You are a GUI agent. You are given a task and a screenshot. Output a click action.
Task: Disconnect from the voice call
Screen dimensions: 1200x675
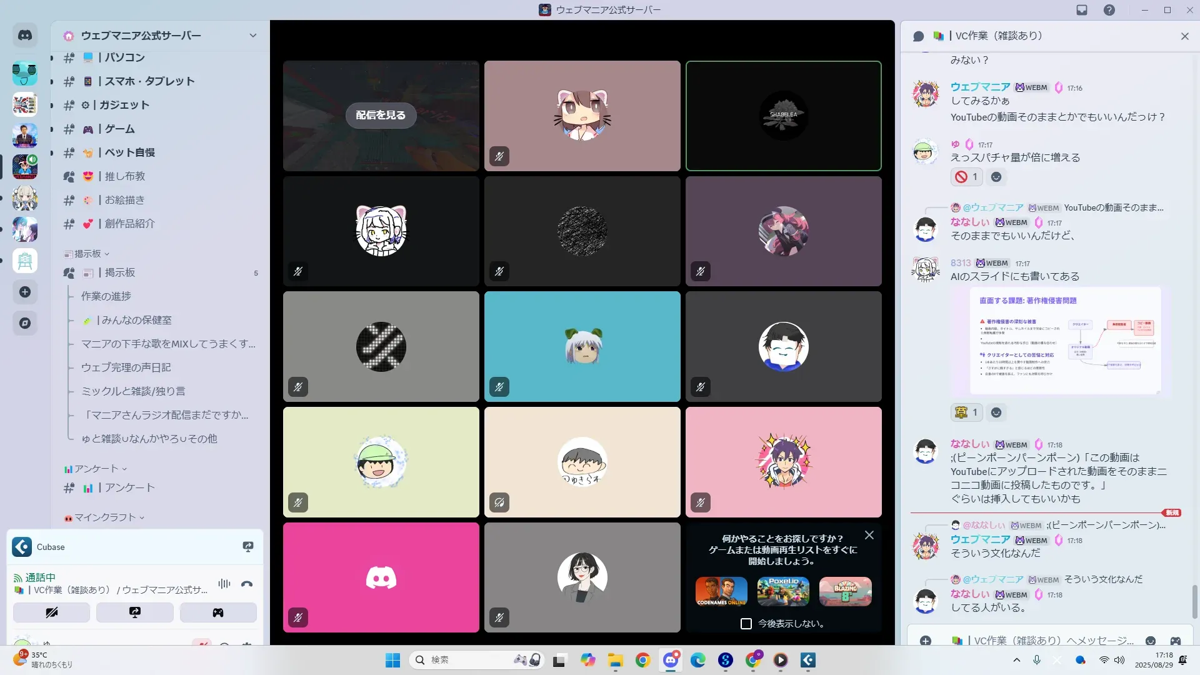point(247,584)
